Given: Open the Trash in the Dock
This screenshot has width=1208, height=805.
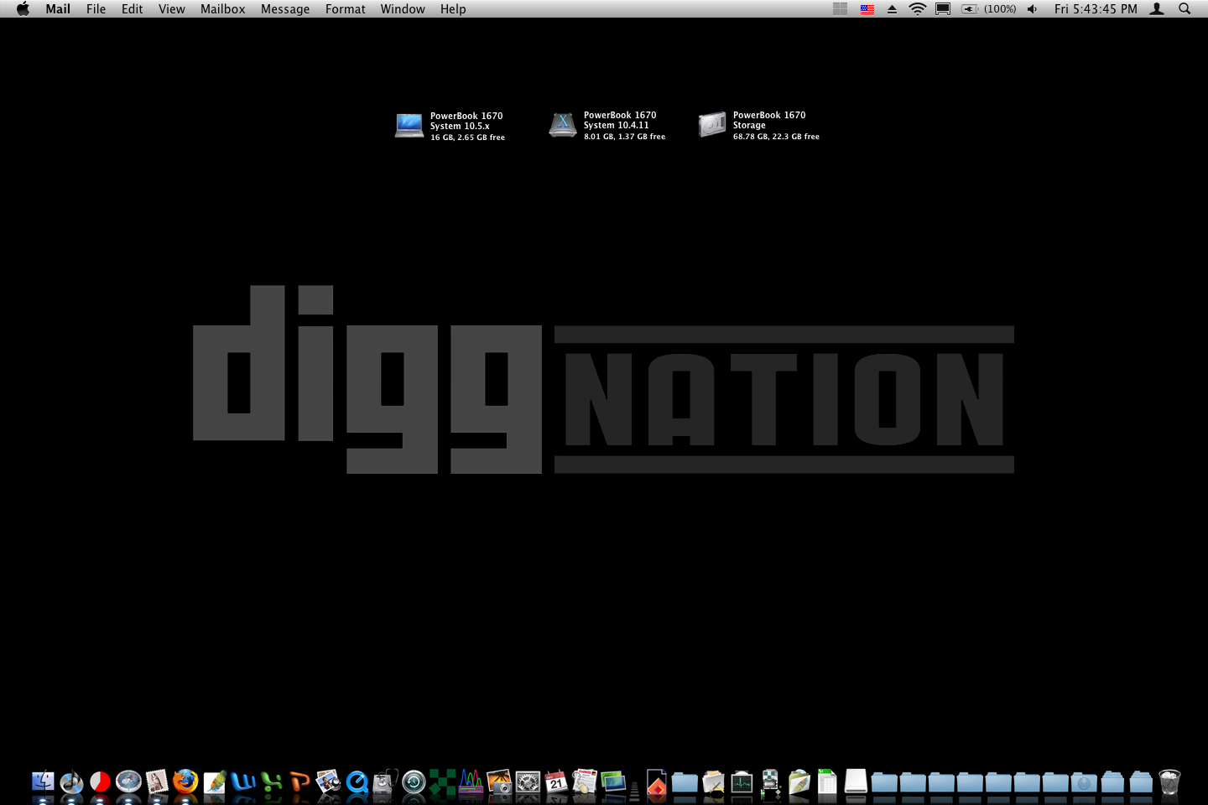Looking at the screenshot, I should pos(1169,782).
